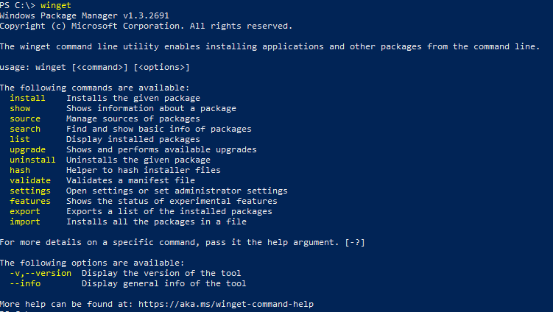Click the 'install' command name
The width and height of the screenshot is (553, 312).
pyautogui.click(x=27, y=98)
